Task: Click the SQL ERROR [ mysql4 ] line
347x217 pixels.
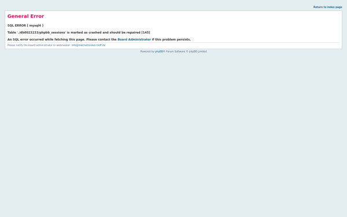Action: tap(25, 25)
